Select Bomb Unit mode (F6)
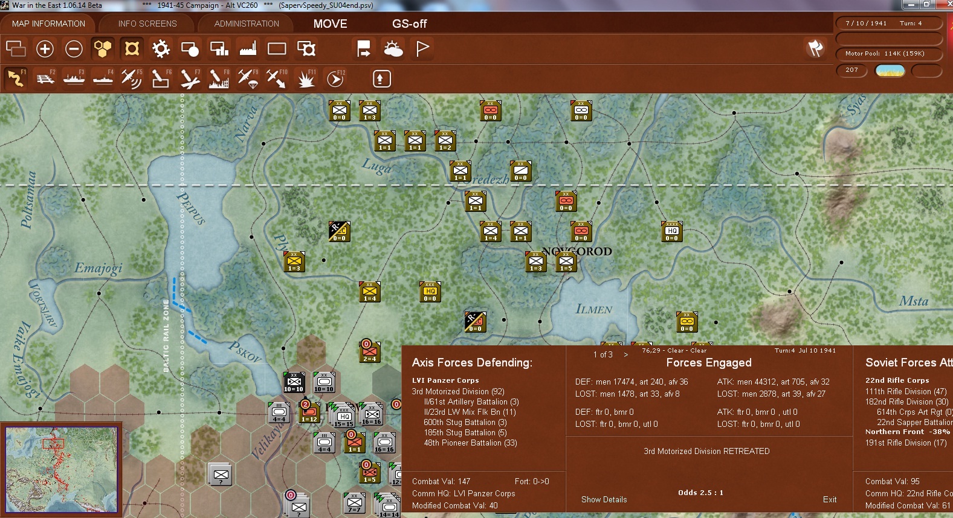Image resolution: width=953 pixels, height=518 pixels. [161, 78]
